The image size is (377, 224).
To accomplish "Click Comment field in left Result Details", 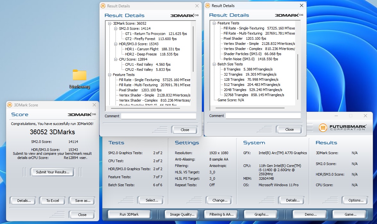I will click(159, 116).
